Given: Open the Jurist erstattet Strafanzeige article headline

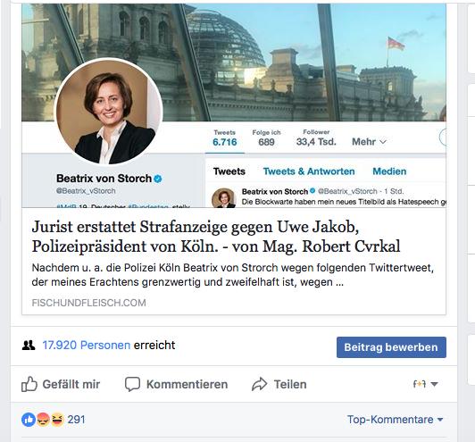Looking at the screenshot, I should pyautogui.click(x=216, y=237).
